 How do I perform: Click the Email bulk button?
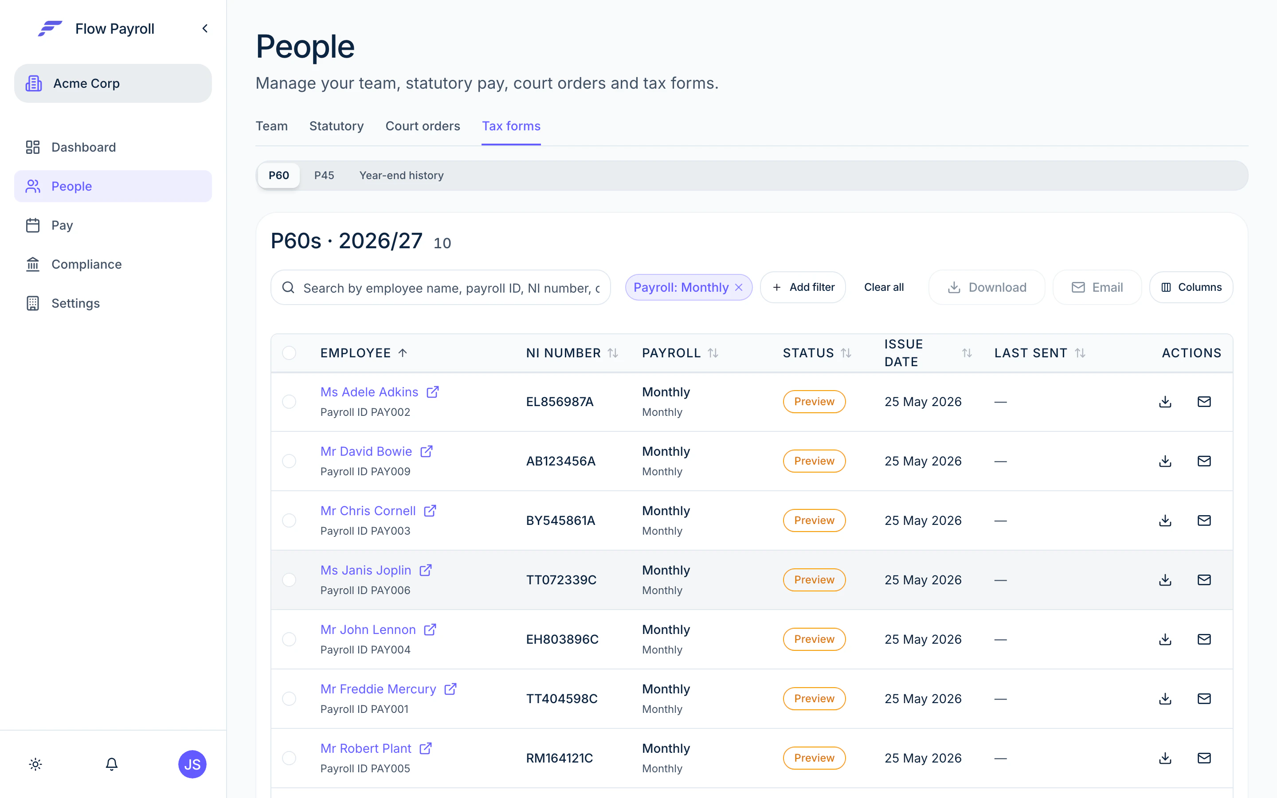(1097, 287)
